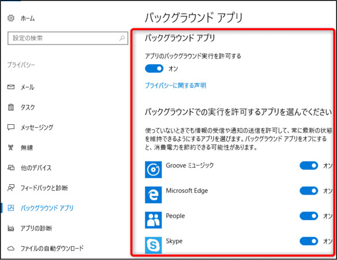Disable the Microsoft Edge background toggle
This screenshot has height=260, width=337.
click(x=309, y=191)
